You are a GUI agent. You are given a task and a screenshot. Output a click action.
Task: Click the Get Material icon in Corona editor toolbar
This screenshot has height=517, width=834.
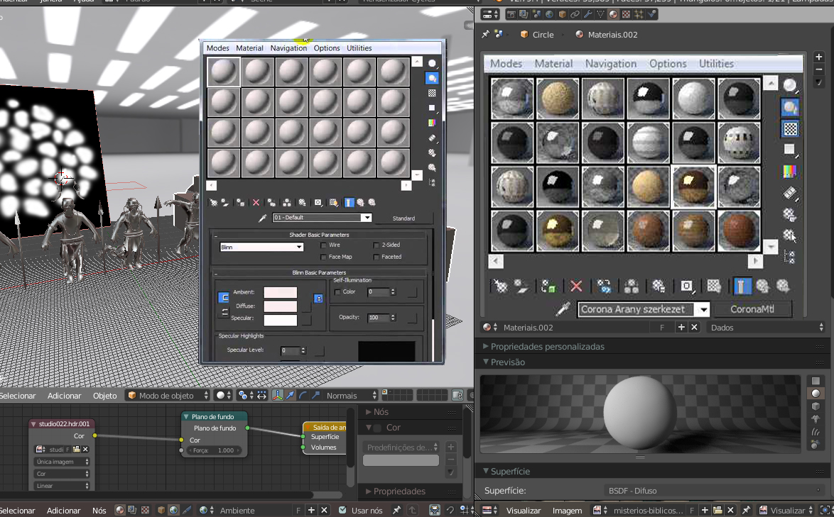point(501,286)
